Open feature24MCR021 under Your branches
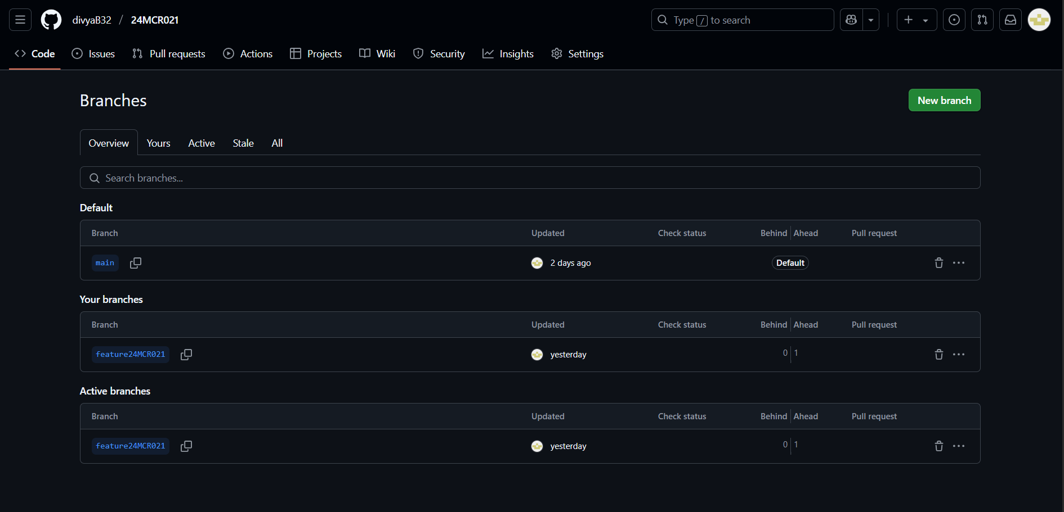The image size is (1064, 512). click(x=131, y=354)
